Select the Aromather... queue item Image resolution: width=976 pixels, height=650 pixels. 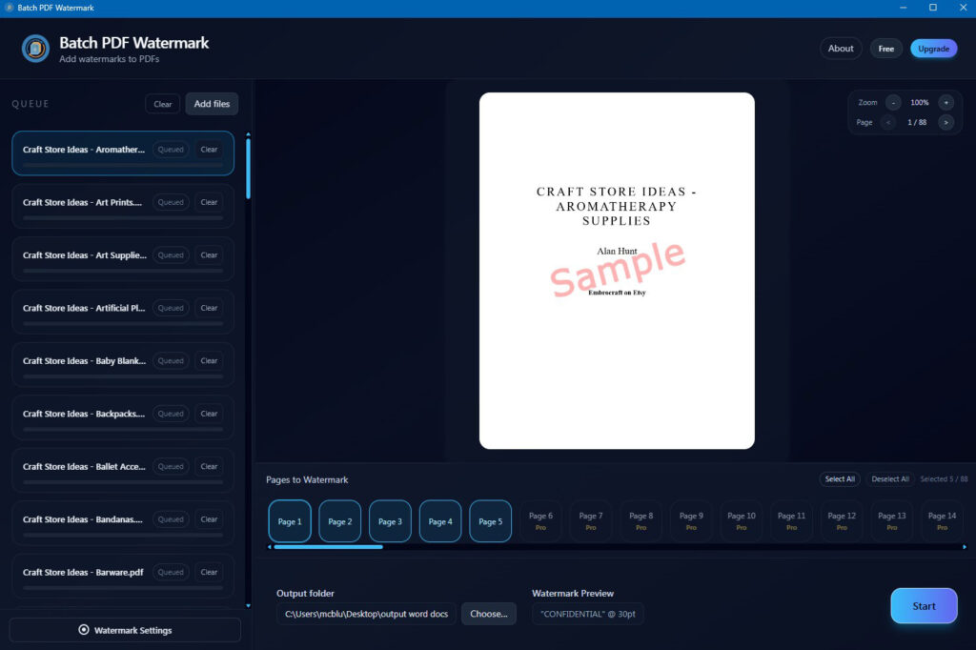tap(123, 153)
